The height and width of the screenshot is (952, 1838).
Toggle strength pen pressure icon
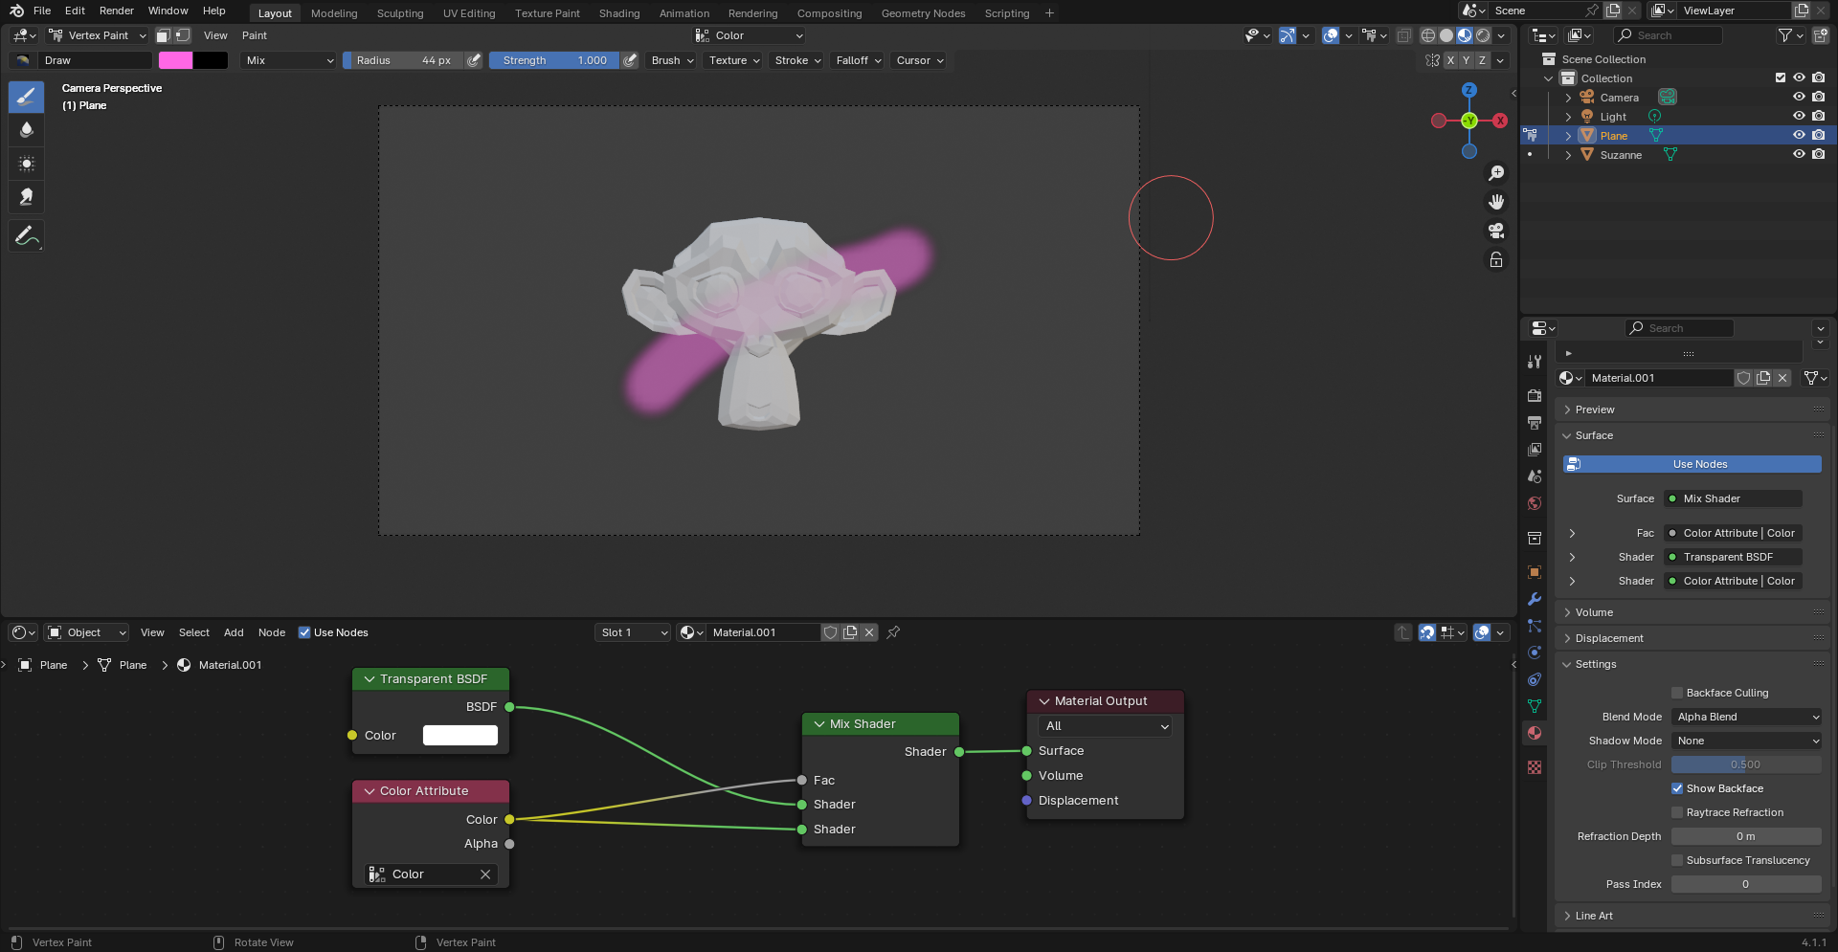point(630,60)
